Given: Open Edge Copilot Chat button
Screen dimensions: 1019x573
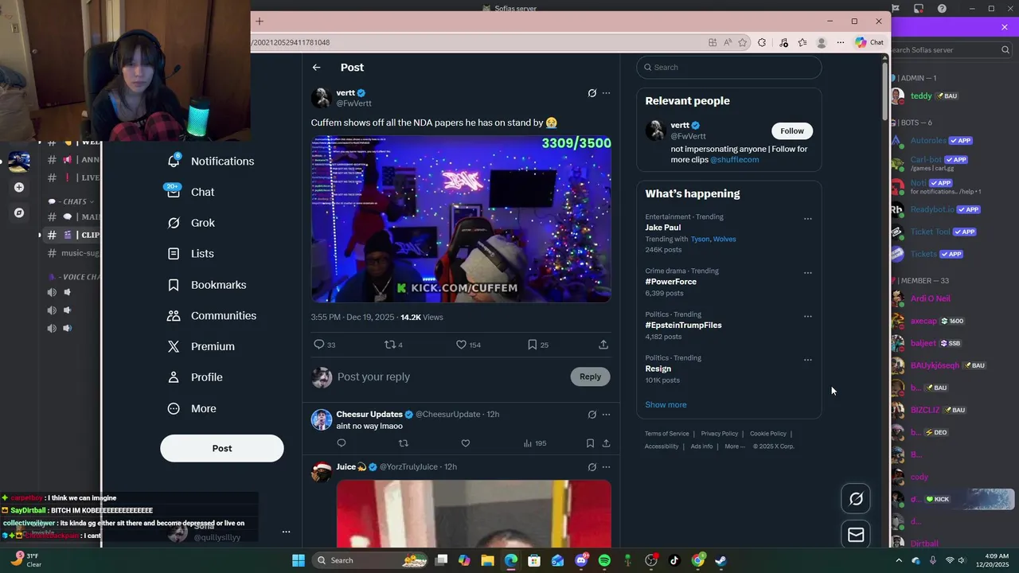Looking at the screenshot, I should [x=869, y=42].
